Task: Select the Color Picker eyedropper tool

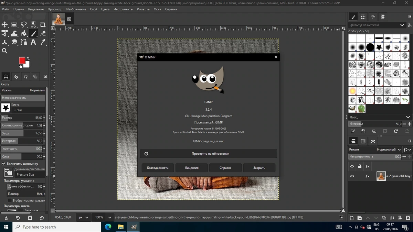Action: 43,42
